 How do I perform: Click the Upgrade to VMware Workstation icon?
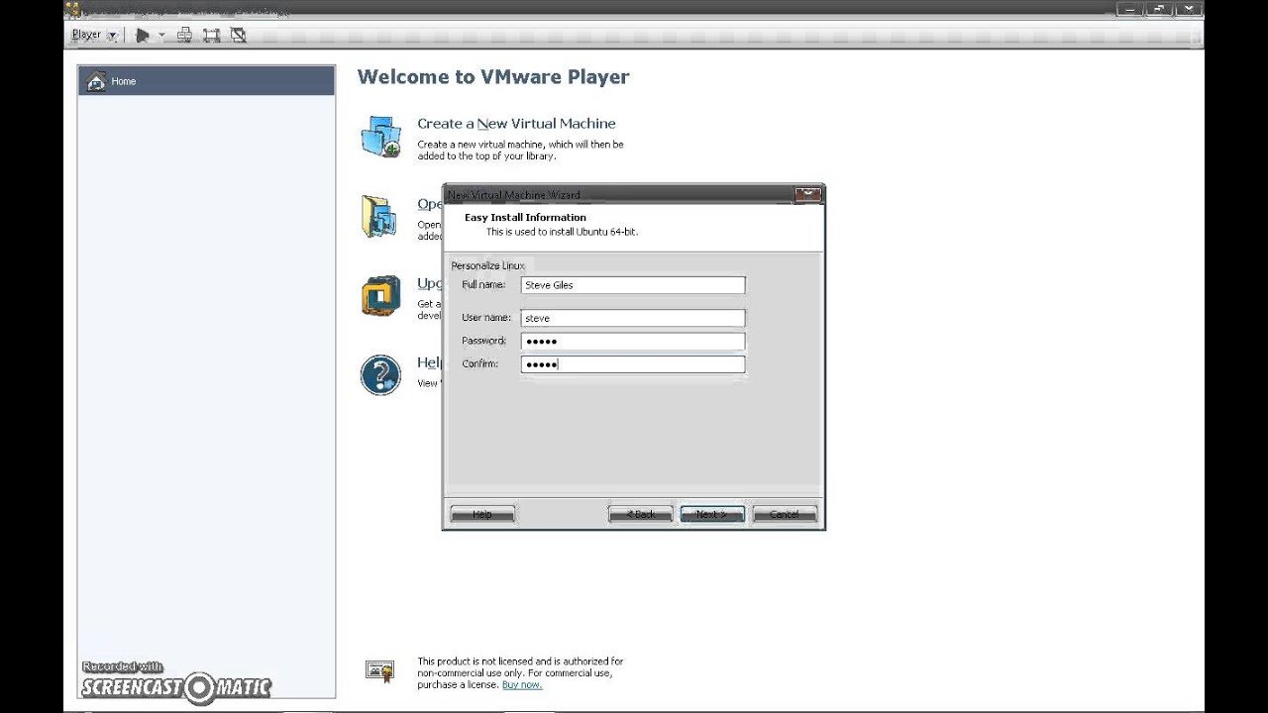(x=380, y=295)
